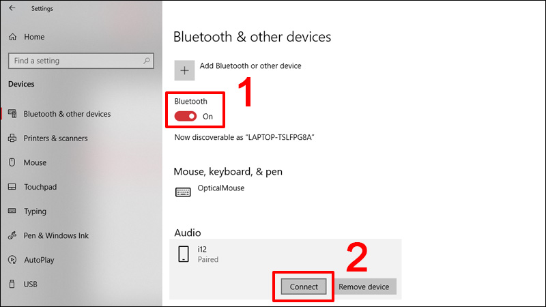Click the Add Bluetooth or other device label
Viewport: 546px width, 307px height.
coord(250,66)
